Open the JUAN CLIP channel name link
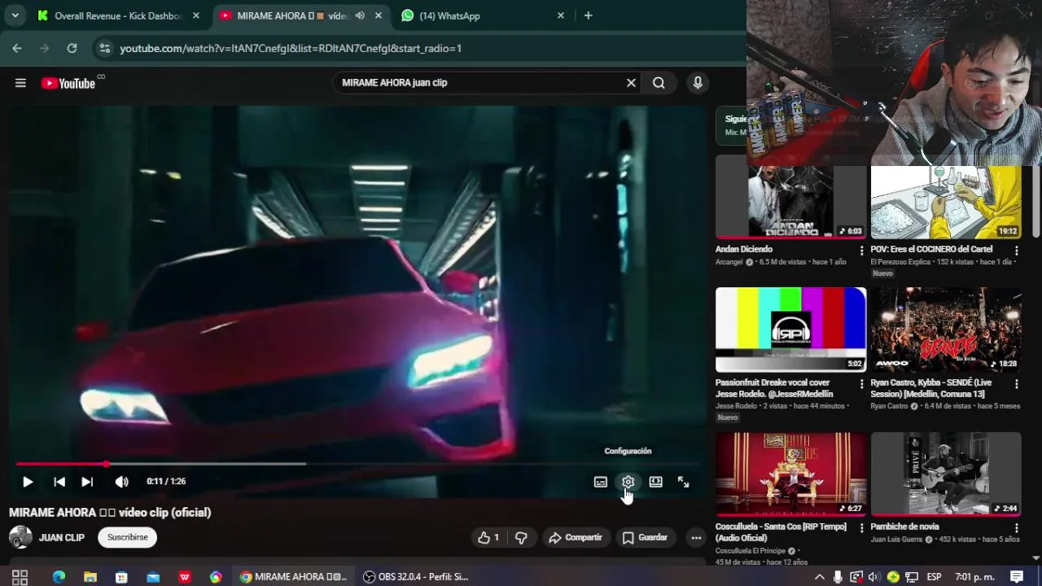The width and height of the screenshot is (1042, 586). [62, 537]
